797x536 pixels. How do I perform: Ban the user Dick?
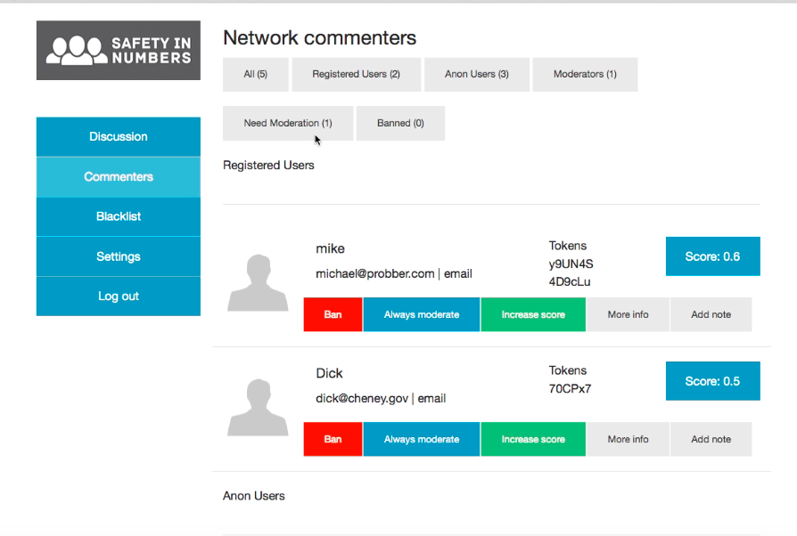pyautogui.click(x=333, y=440)
